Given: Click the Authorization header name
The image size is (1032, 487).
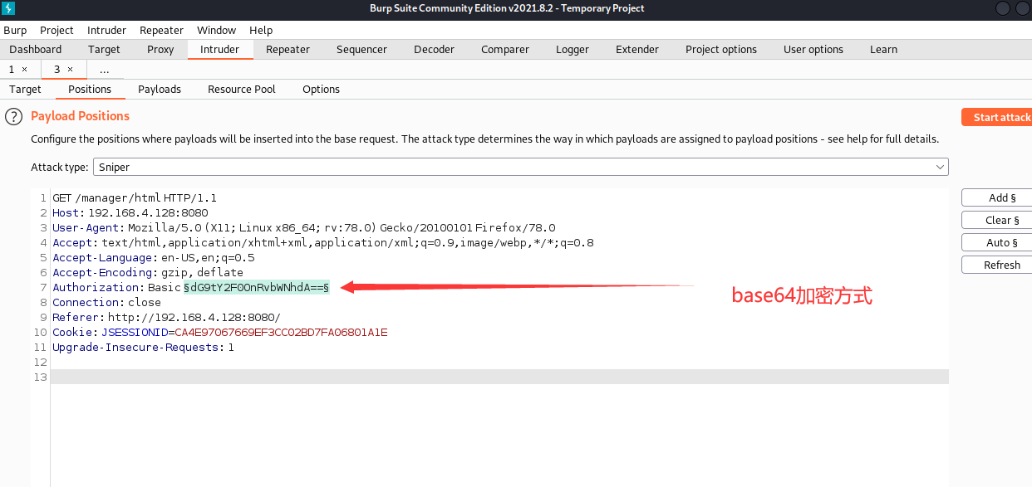Looking at the screenshot, I should (x=98, y=288).
